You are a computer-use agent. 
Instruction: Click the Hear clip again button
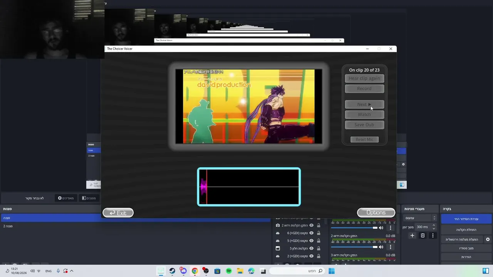(x=364, y=78)
